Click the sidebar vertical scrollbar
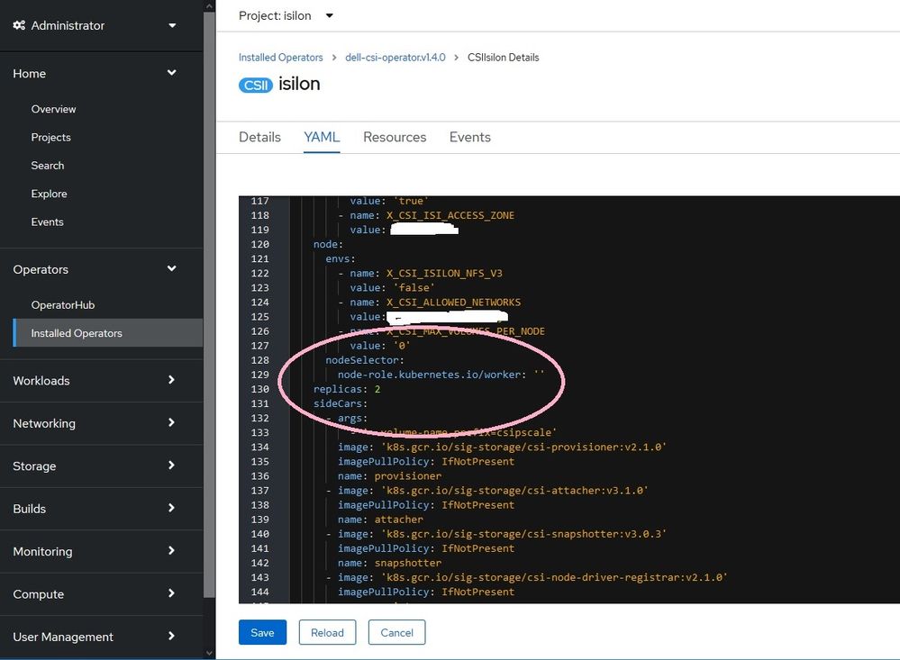The image size is (900, 660). pos(209,304)
